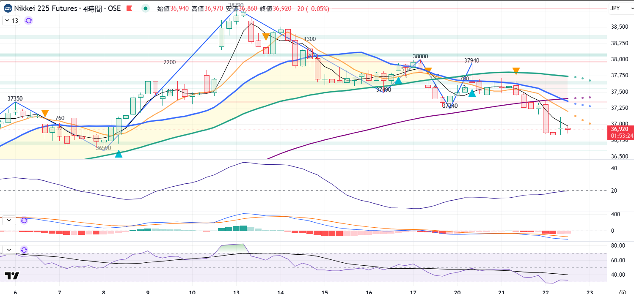Click the green market status dot
This screenshot has height=294, width=634.
pyautogui.click(x=146, y=8)
